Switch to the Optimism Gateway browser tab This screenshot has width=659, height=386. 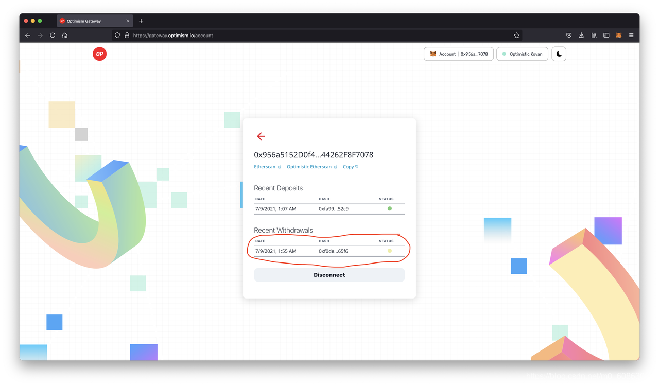pos(94,21)
